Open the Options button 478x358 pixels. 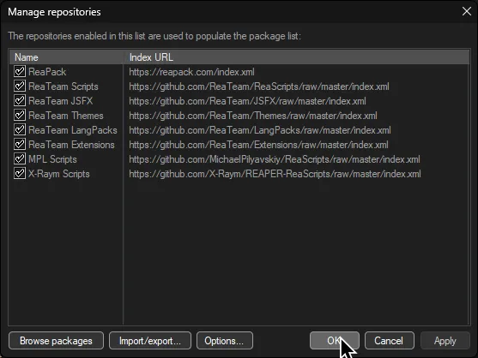click(x=224, y=341)
